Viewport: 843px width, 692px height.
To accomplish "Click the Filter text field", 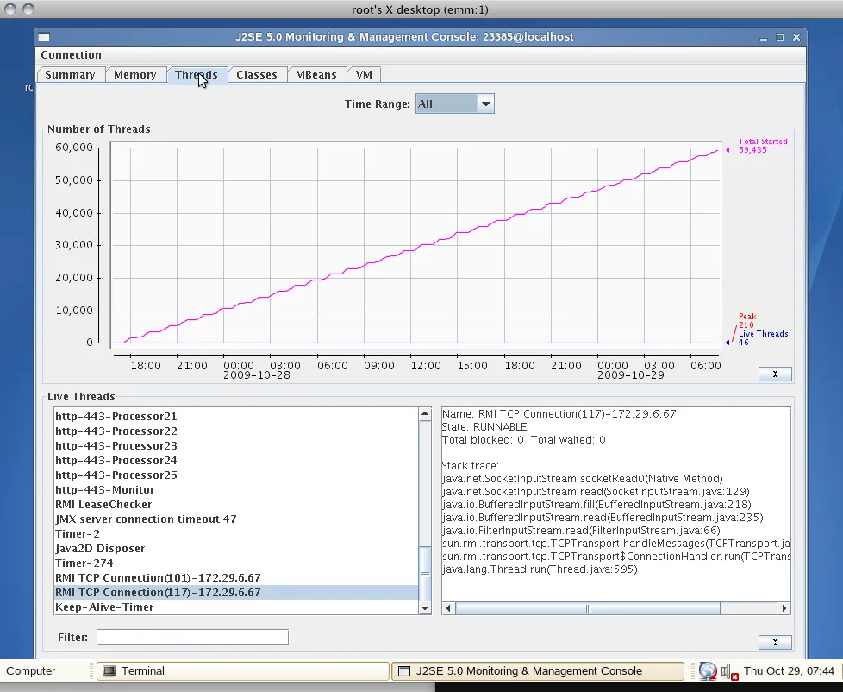I will click(192, 637).
